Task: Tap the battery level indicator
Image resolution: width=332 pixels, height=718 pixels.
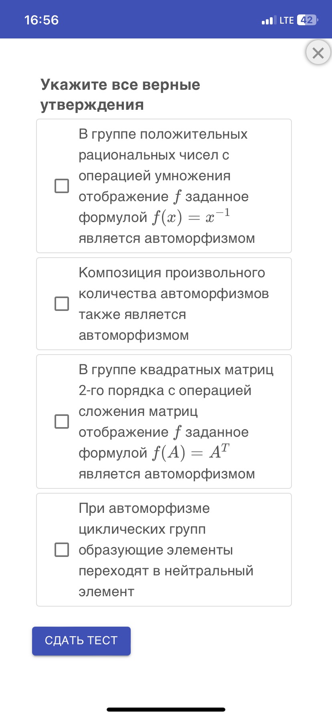Action: pyautogui.click(x=307, y=20)
